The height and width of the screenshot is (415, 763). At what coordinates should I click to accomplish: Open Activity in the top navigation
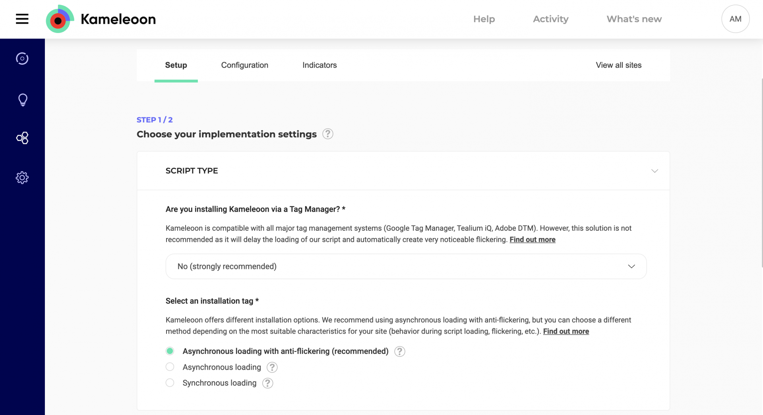(x=550, y=19)
